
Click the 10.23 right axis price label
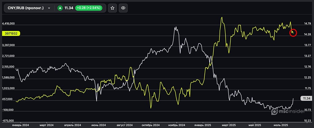[305, 121]
